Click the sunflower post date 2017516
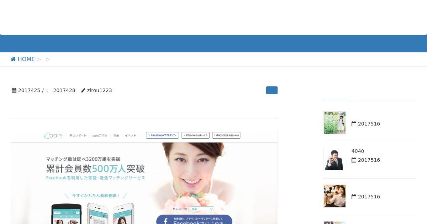427x224 pixels. click(369, 124)
